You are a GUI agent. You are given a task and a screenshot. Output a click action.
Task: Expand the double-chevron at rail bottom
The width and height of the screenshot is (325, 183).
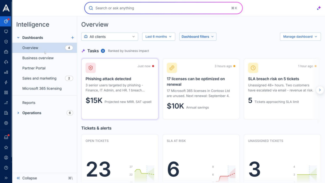(x=6, y=178)
